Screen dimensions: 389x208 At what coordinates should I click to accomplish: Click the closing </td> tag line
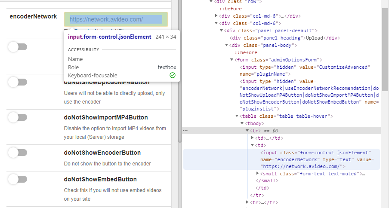(262, 188)
